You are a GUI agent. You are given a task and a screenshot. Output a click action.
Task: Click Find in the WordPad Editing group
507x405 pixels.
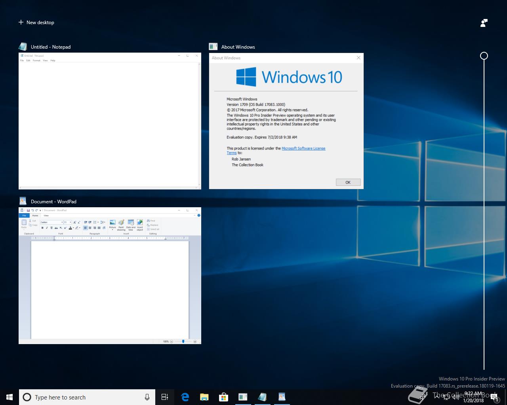pyautogui.click(x=150, y=221)
